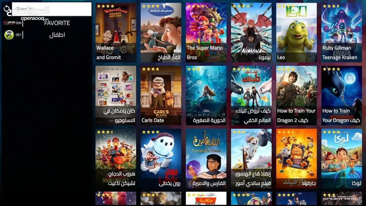Select the Nimona movie poster
This screenshot has height=206, width=366.
coord(251,32)
